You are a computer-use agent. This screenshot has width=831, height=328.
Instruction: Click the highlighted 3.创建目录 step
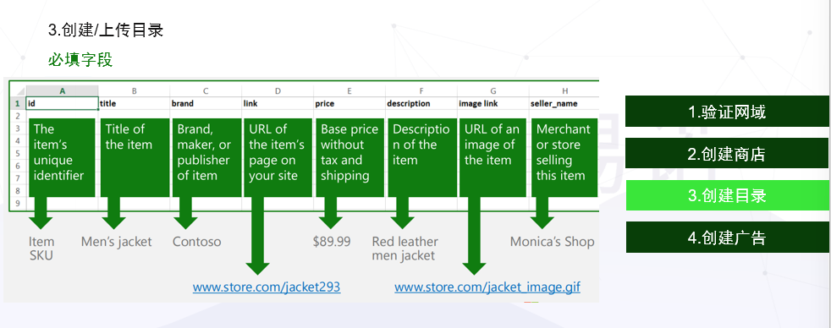pyautogui.click(x=727, y=196)
